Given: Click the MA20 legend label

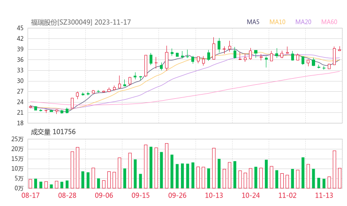Looking at the screenshot, I should 303,22.
